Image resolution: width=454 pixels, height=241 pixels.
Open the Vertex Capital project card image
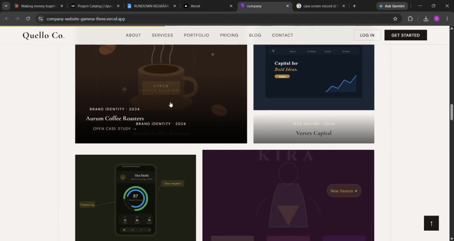click(314, 77)
